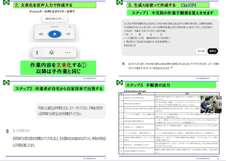This screenshot has height=161, width=226.
Task: Click the 'メモリを更新しました' memory updated notice
Action: (22, 131)
